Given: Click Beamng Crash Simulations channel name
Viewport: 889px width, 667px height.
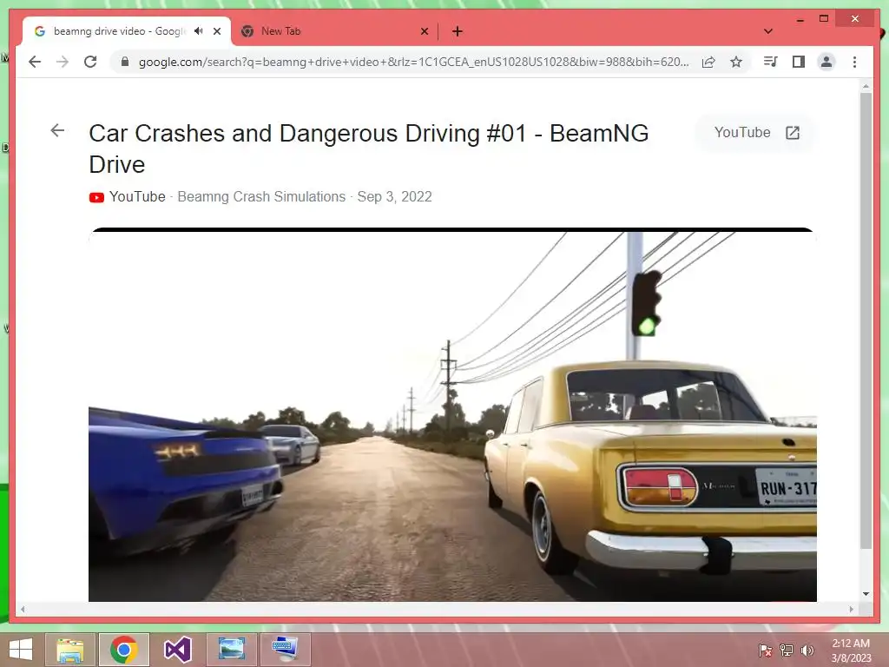Looking at the screenshot, I should click(261, 197).
